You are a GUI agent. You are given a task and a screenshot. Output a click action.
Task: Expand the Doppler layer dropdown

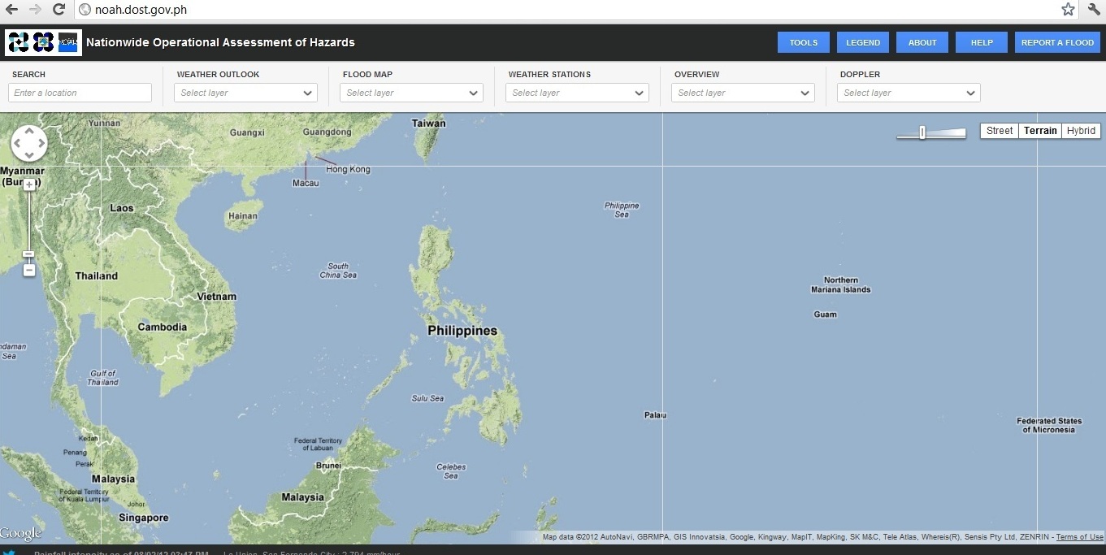point(909,93)
